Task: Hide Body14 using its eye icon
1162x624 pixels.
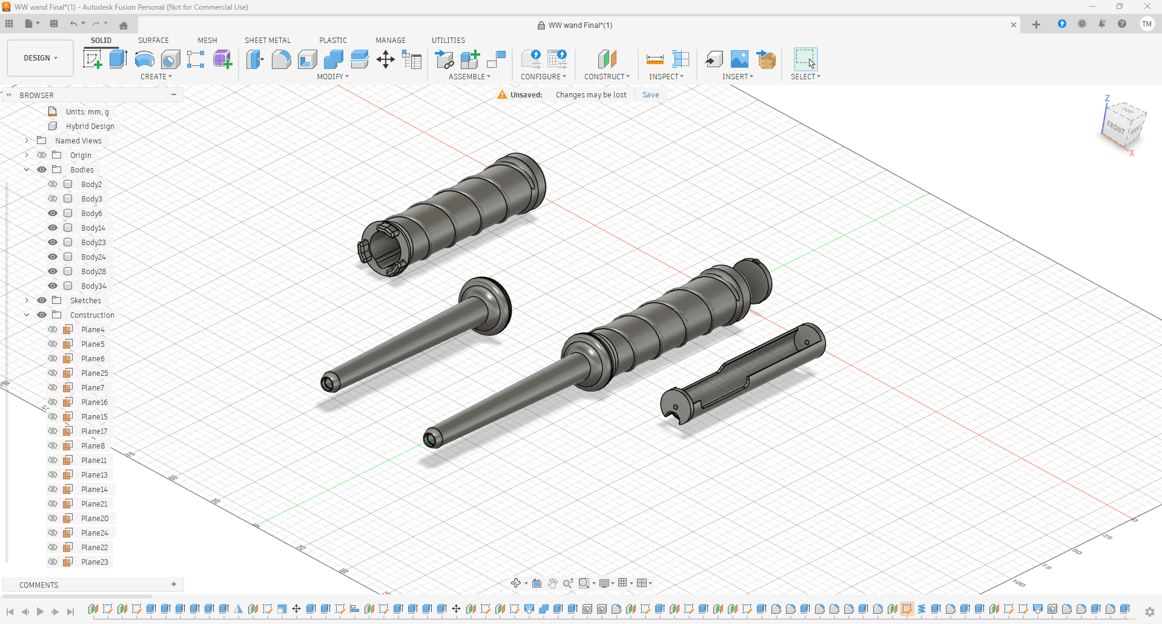Action: point(53,228)
